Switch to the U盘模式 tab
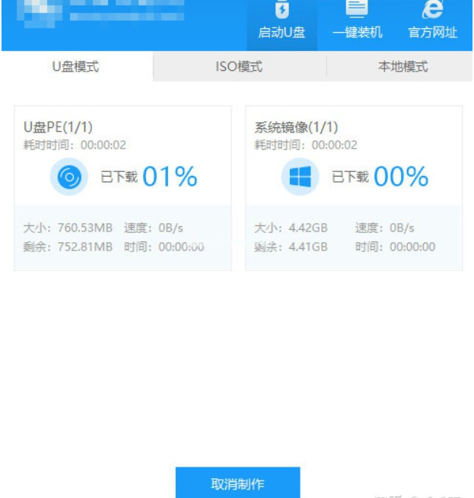Screen dimensions: 474x498 point(75,67)
